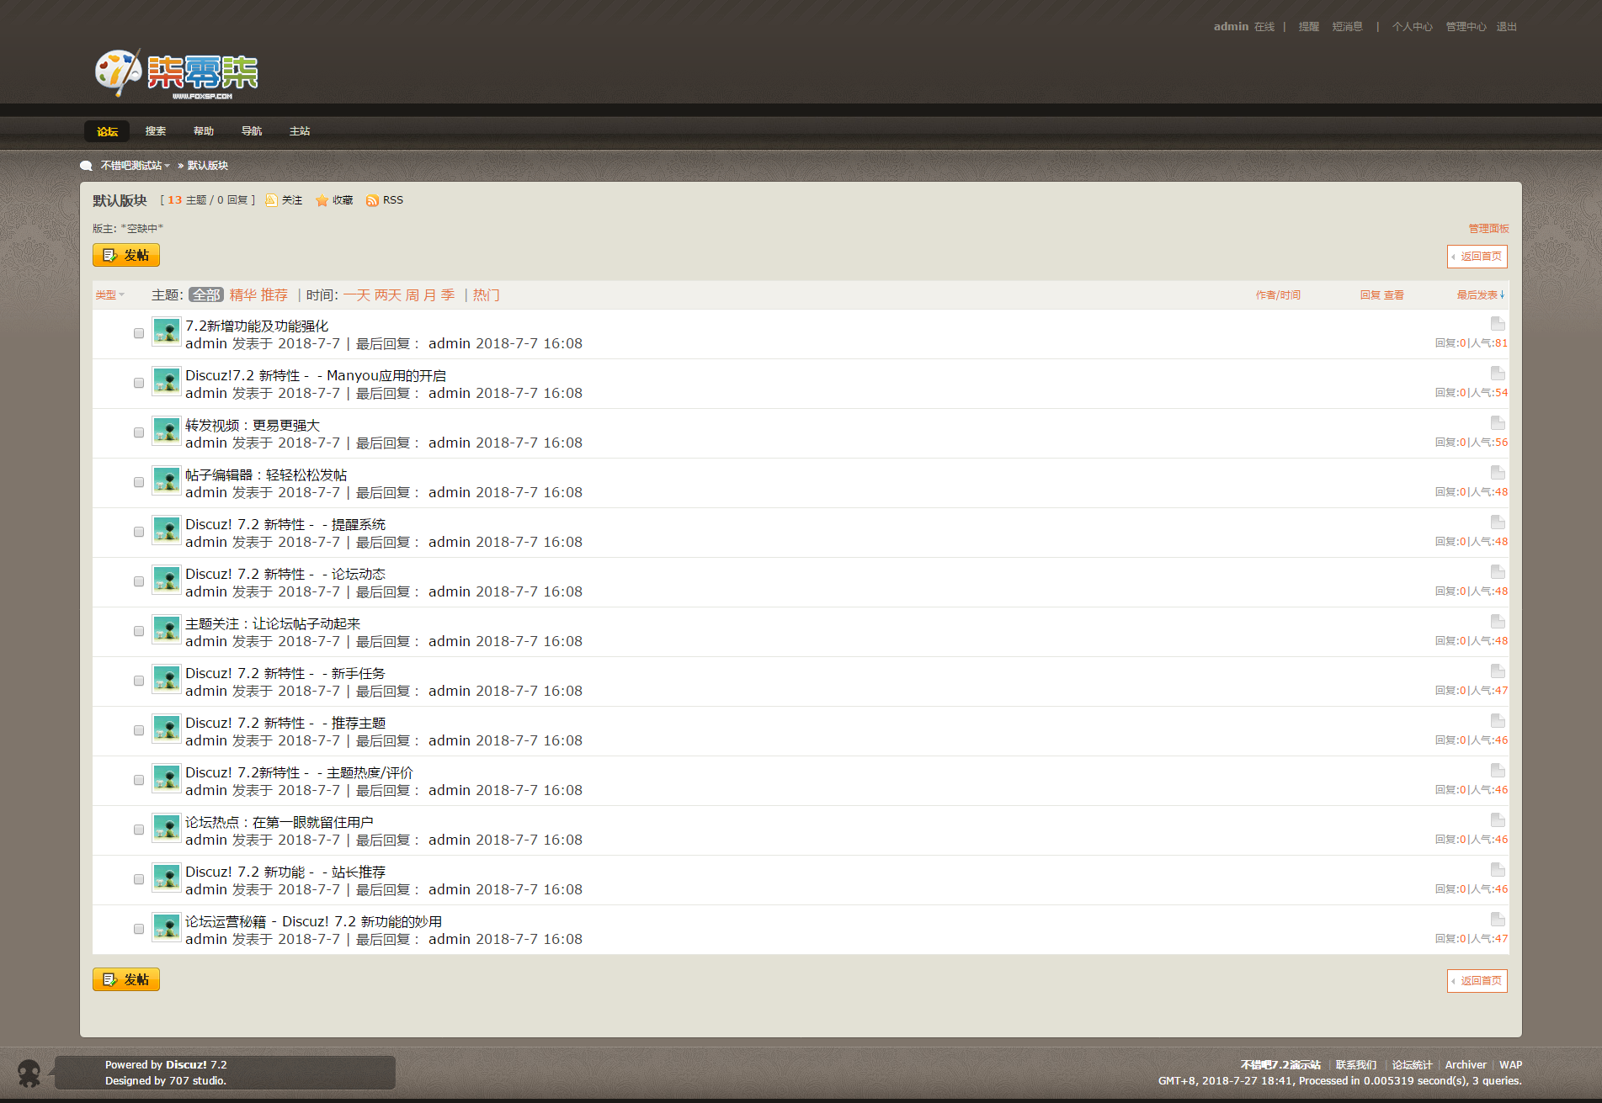Screen dimensions: 1602x1103
Task: Filter topics by 热门
Action: coord(487,295)
